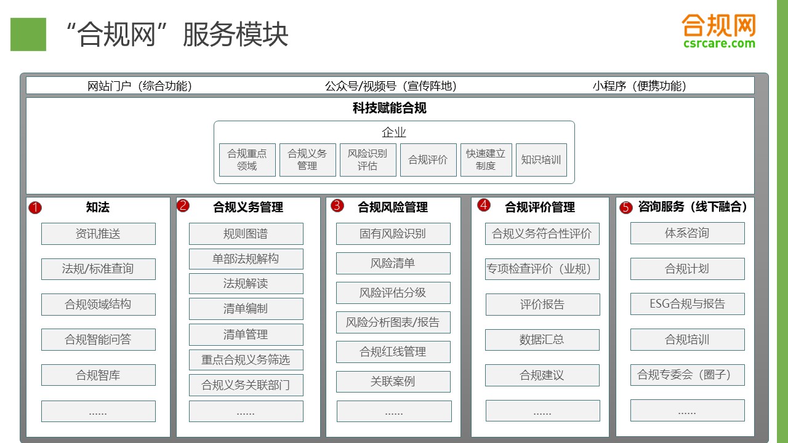788x443 pixels.
Task: Open the 专项检查评价（业规） item
Action: [542, 269]
